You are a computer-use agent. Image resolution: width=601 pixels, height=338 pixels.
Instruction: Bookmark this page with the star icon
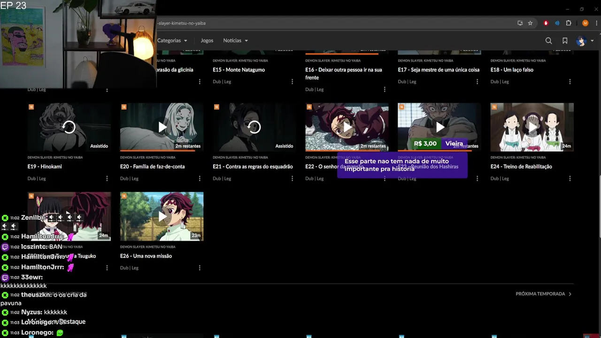[x=530, y=23]
